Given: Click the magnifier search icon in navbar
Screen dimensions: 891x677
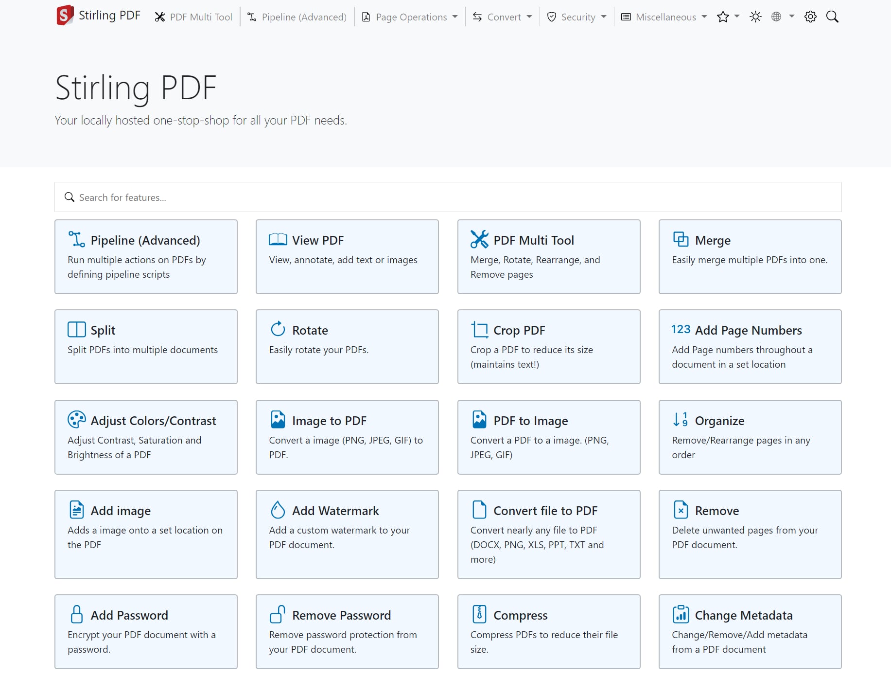Looking at the screenshot, I should pyautogui.click(x=832, y=17).
